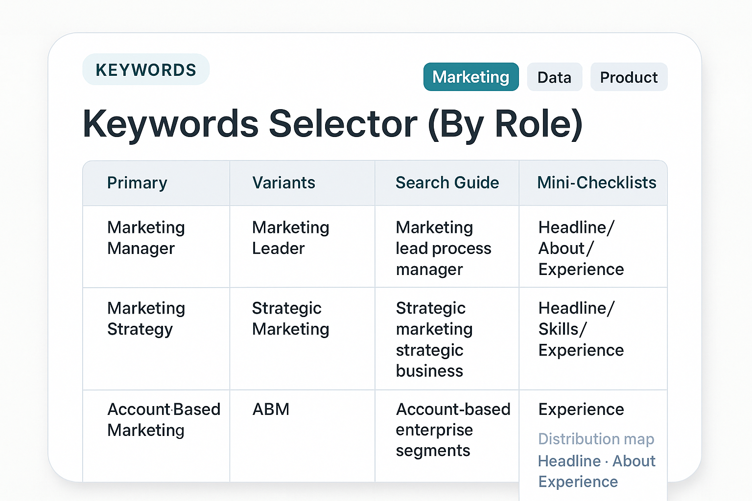752x501 pixels.
Task: Click the Primary column header
Action: [x=137, y=183]
